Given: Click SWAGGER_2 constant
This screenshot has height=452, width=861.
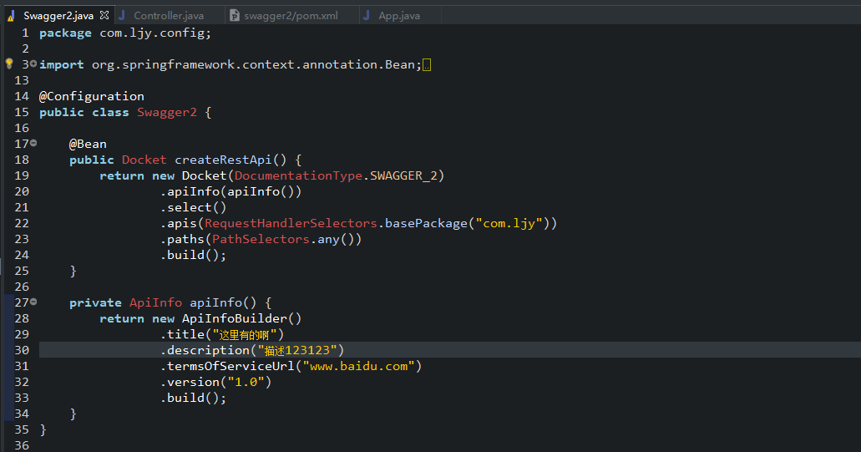Looking at the screenshot, I should 403,175.
